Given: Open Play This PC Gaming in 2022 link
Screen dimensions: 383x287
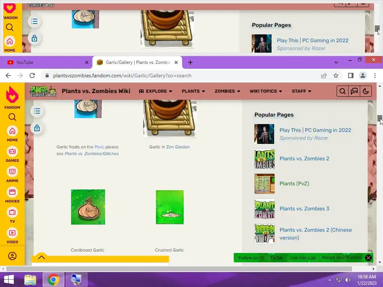Looking at the screenshot, I should (x=315, y=130).
